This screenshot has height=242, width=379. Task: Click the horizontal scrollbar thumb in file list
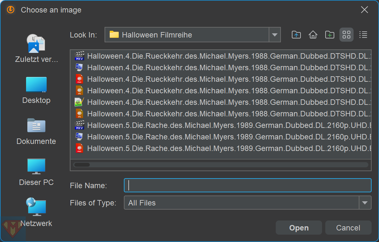click(82, 165)
